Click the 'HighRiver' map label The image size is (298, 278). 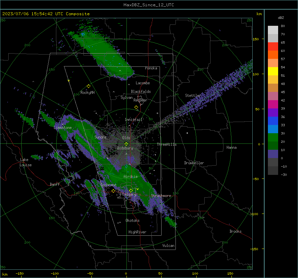click(x=137, y=232)
